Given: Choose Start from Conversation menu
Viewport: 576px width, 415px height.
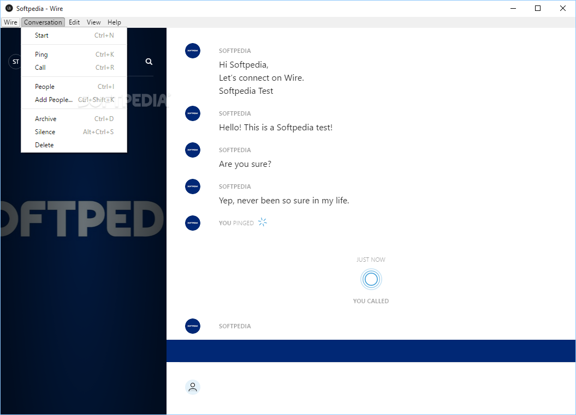Looking at the screenshot, I should click(74, 35).
